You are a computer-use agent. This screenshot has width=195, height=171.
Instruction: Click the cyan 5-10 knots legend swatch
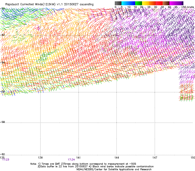[125, 3]
